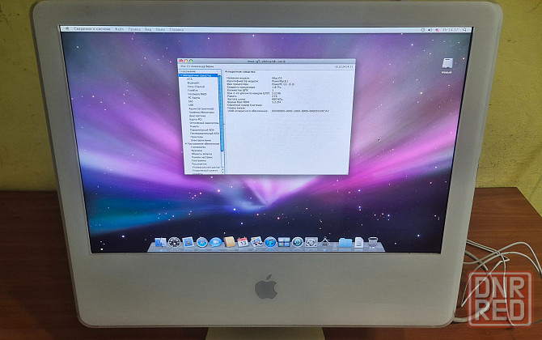Select Bluetooth in the sidebar list

pyautogui.click(x=193, y=83)
